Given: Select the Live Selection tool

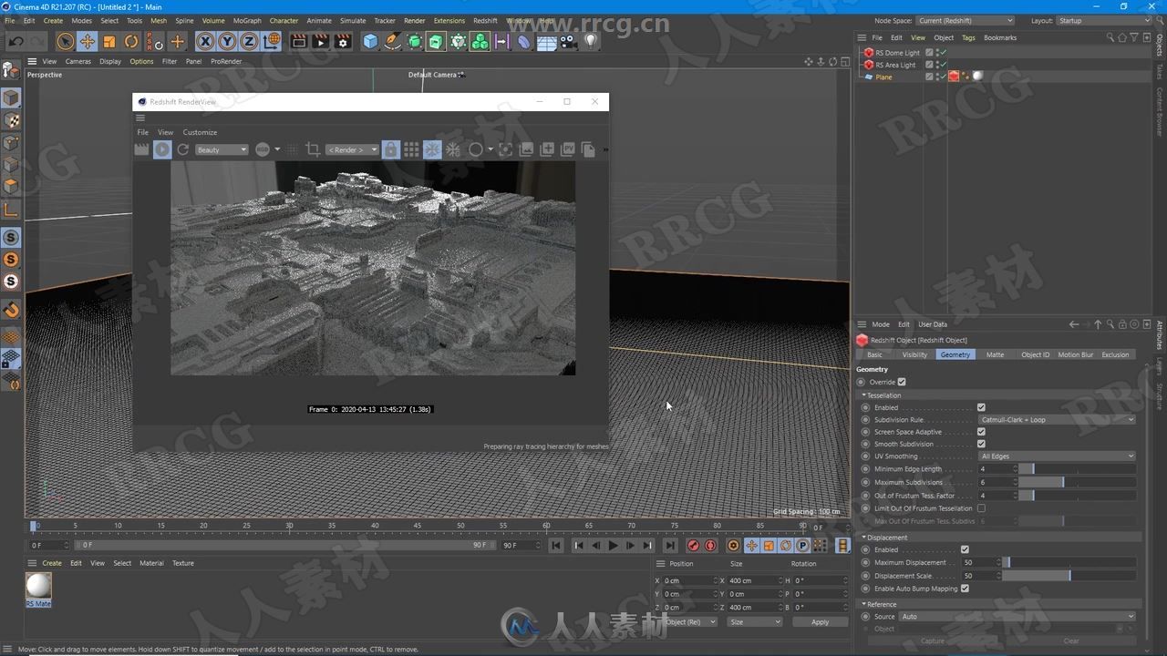Looking at the screenshot, I should 65,41.
